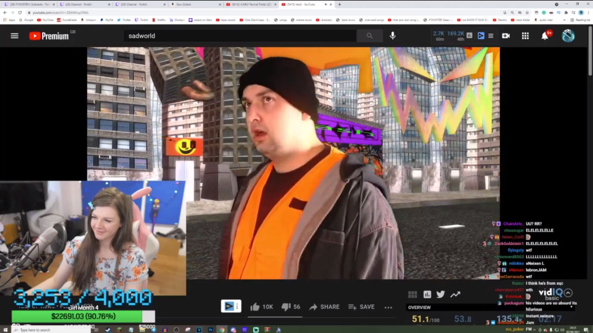
Task: Open Chrome three-dot menu
Action: point(588,13)
